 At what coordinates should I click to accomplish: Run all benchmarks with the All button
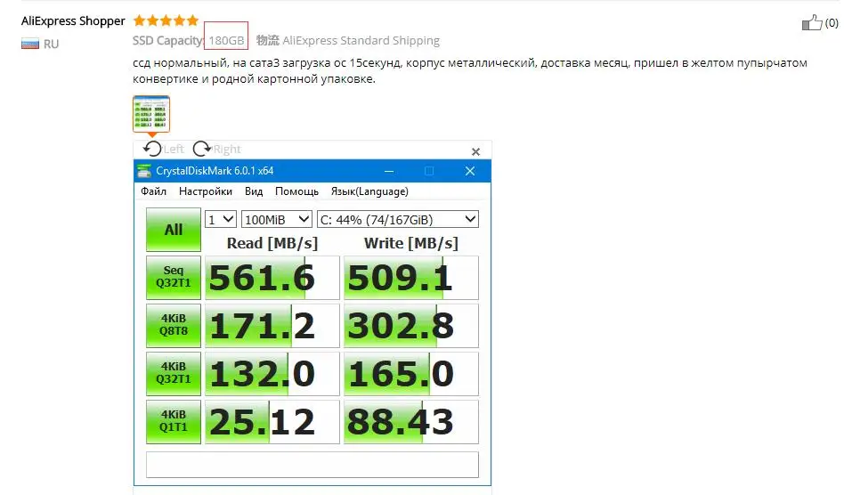click(174, 230)
